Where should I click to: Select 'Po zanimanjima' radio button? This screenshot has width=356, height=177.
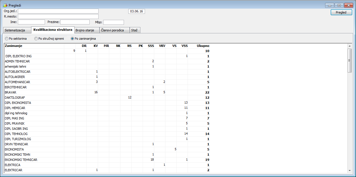click(72, 39)
